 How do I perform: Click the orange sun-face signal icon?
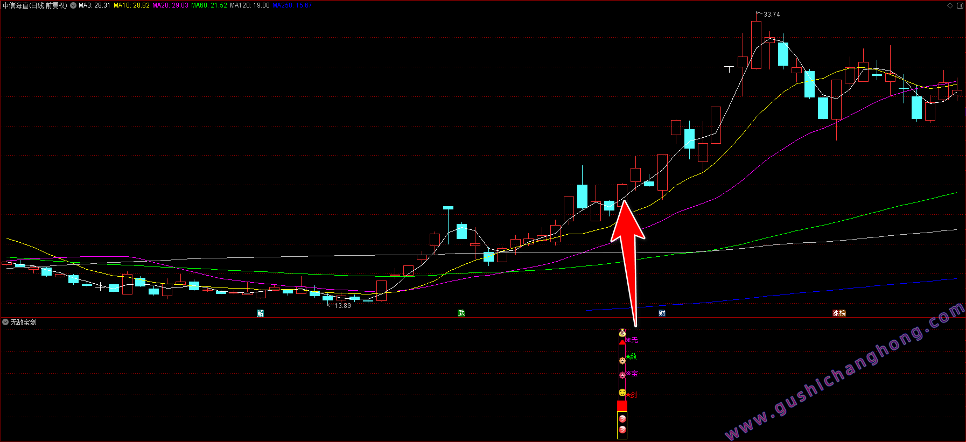pos(622,360)
